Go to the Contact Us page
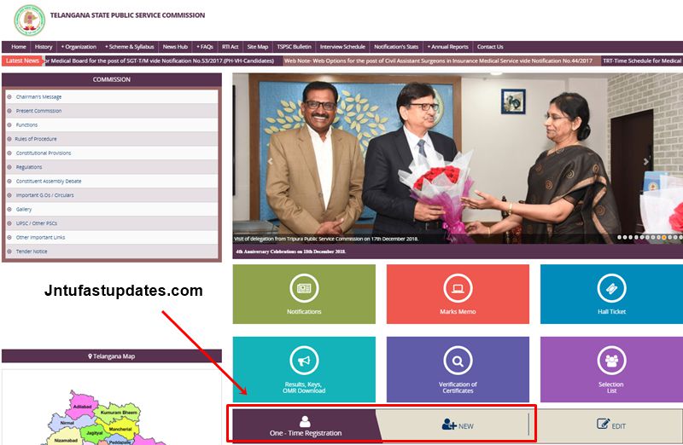683x445 pixels. (490, 47)
